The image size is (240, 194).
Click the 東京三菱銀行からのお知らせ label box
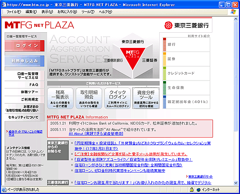point(58,150)
